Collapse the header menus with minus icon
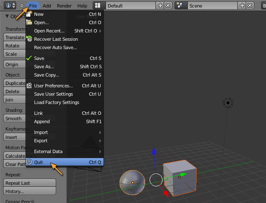The width and height of the screenshot is (266, 203). [22, 6]
